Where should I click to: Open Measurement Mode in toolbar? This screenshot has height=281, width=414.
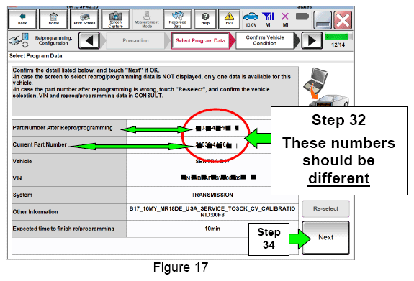click(x=147, y=19)
